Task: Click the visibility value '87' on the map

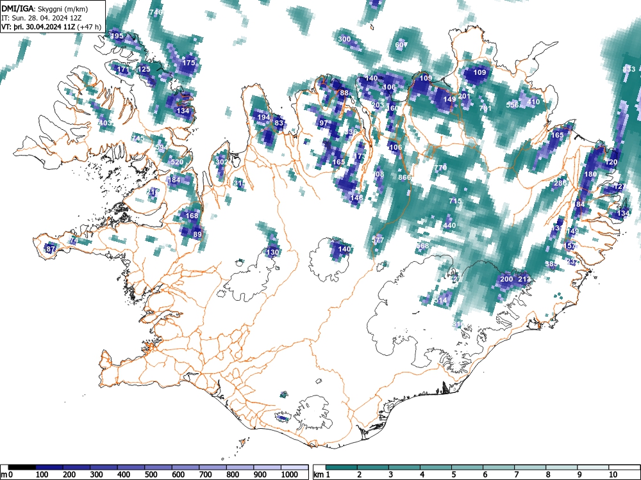Action: (x=51, y=249)
